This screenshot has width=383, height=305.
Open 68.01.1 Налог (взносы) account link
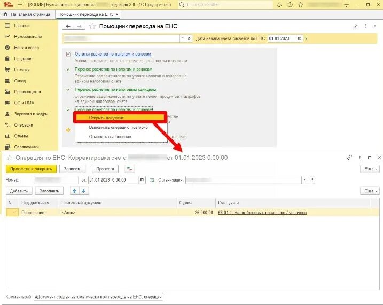[262, 213]
